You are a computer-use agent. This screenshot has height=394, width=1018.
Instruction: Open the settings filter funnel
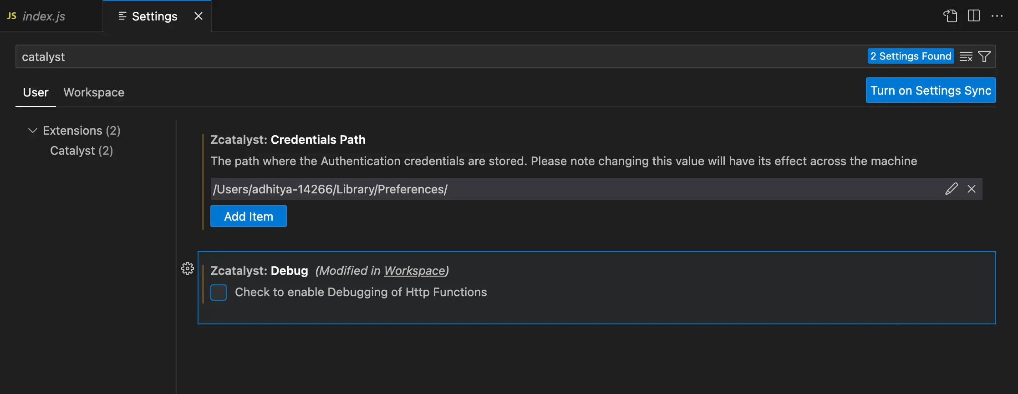tap(984, 56)
